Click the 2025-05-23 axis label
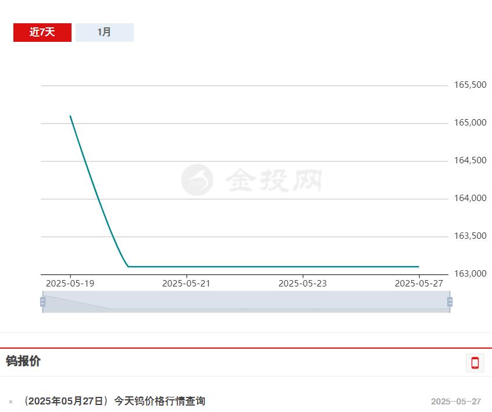Screen dimensions: 492x412 (303, 284)
